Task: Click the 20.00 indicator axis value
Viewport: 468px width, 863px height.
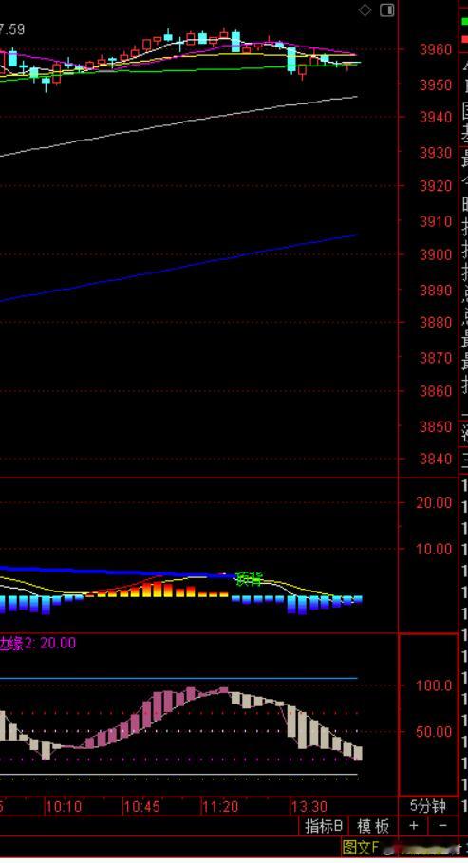Action: [x=434, y=502]
